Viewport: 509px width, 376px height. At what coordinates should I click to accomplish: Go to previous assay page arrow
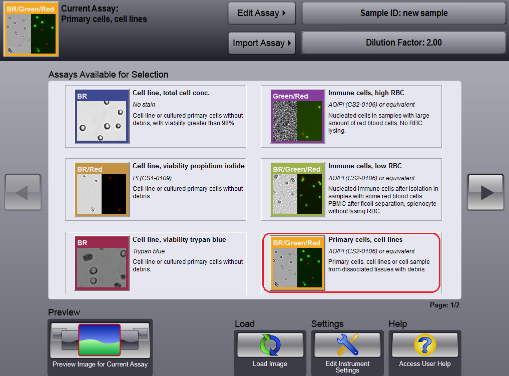[23, 192]
